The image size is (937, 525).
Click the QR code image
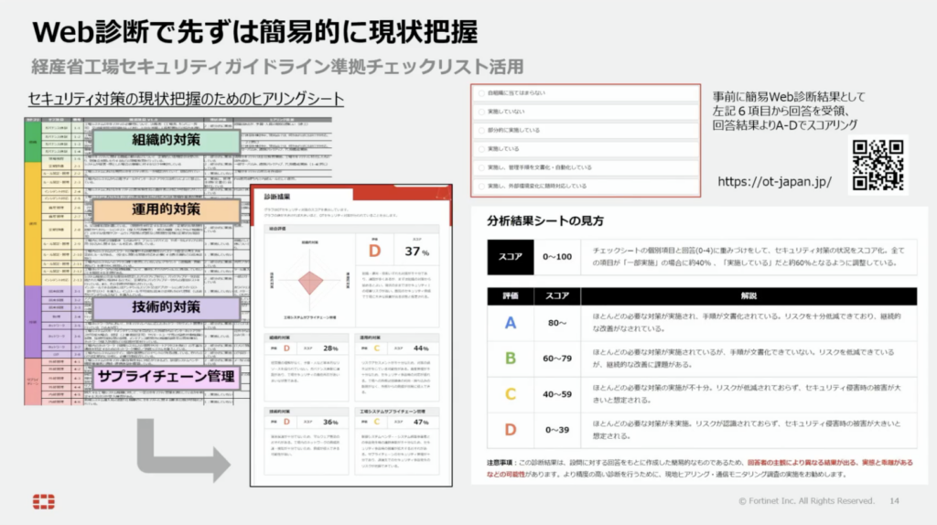coord(877,165)
